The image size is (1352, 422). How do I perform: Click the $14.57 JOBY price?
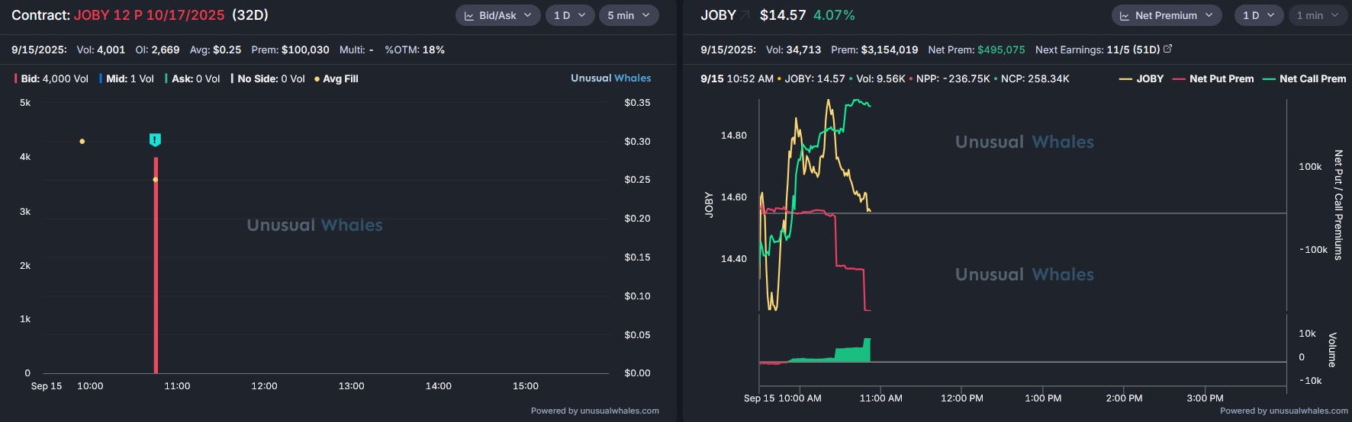pyautogui.click(x=783, y=15)
